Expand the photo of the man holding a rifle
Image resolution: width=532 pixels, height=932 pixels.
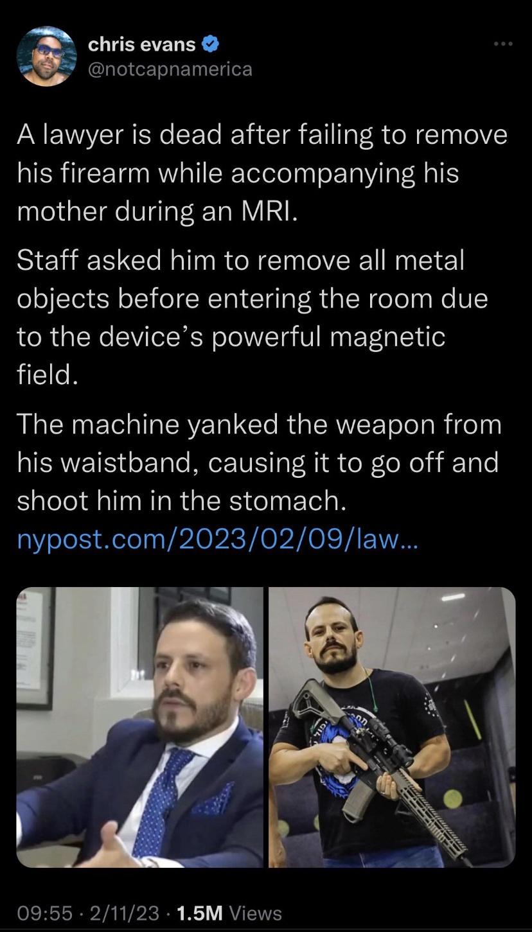click(x=392, y=727)
